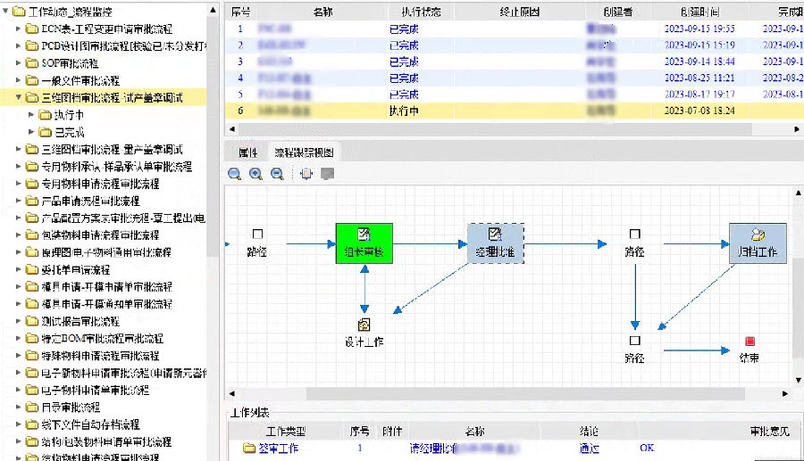Expand the 一般文件审批流程 node
Screen dimensions: 804x461
tap(19, 80)
